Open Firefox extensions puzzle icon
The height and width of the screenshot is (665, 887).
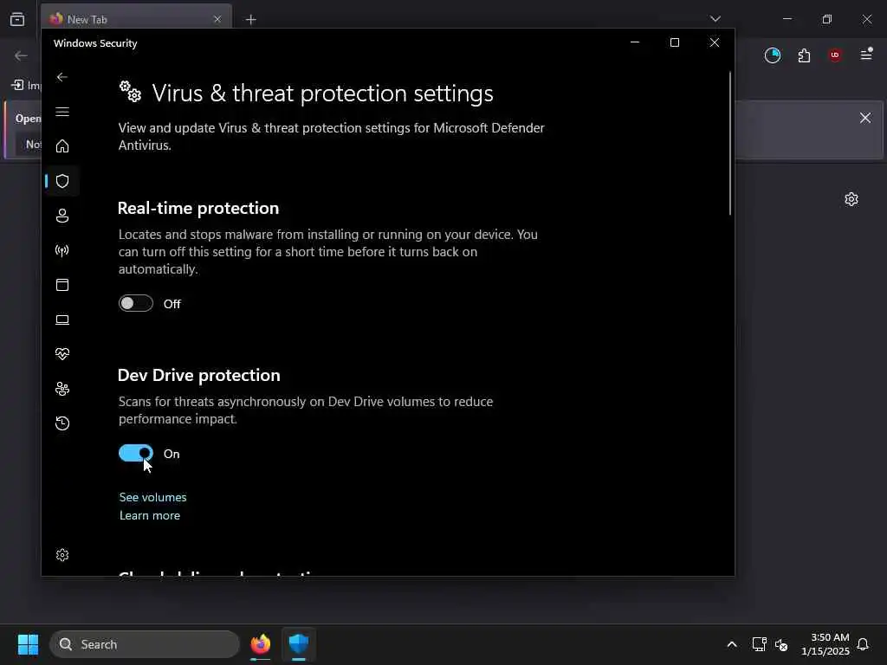tap(804, 55)
